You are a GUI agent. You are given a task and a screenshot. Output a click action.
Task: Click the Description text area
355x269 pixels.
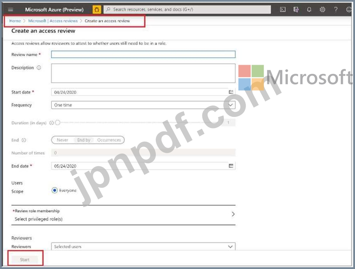tap(143, 73)
